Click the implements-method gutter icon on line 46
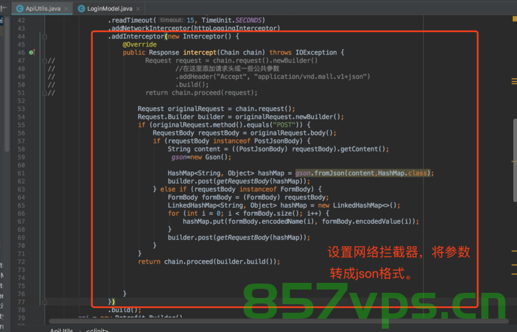Image resolution: width=517 pixels, height=332 pixels. [x=32, y=52]
